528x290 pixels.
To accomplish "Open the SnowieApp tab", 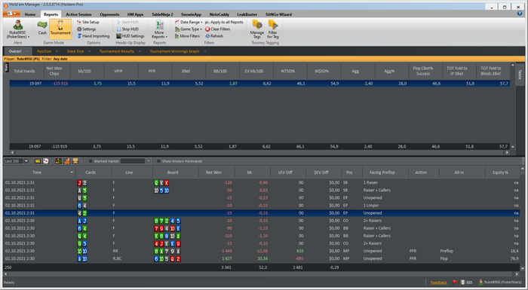I will coord(191,14).
